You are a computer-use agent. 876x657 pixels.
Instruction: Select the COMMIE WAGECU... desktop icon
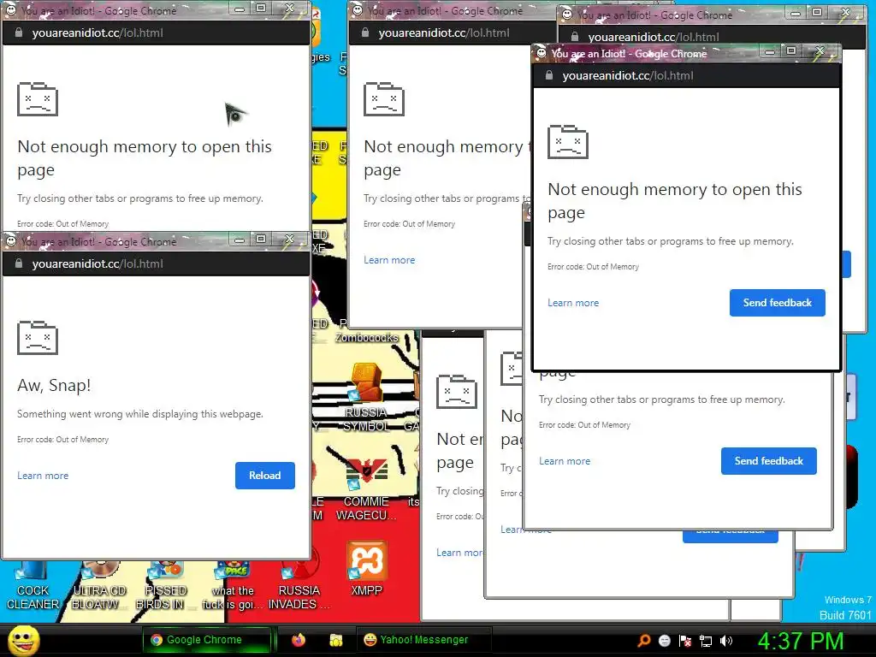point(366,490)
